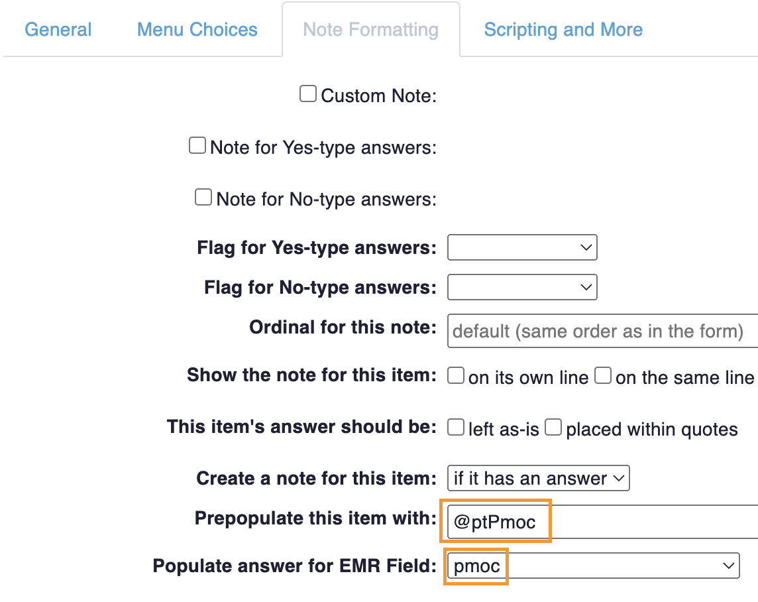Check the Note for No-type answers box
Viewport: 758px width, 602px height.
pos(203,197)
